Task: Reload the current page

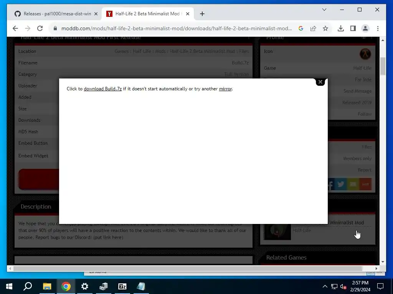Action: pyautogui.click(x=40, y=28)
